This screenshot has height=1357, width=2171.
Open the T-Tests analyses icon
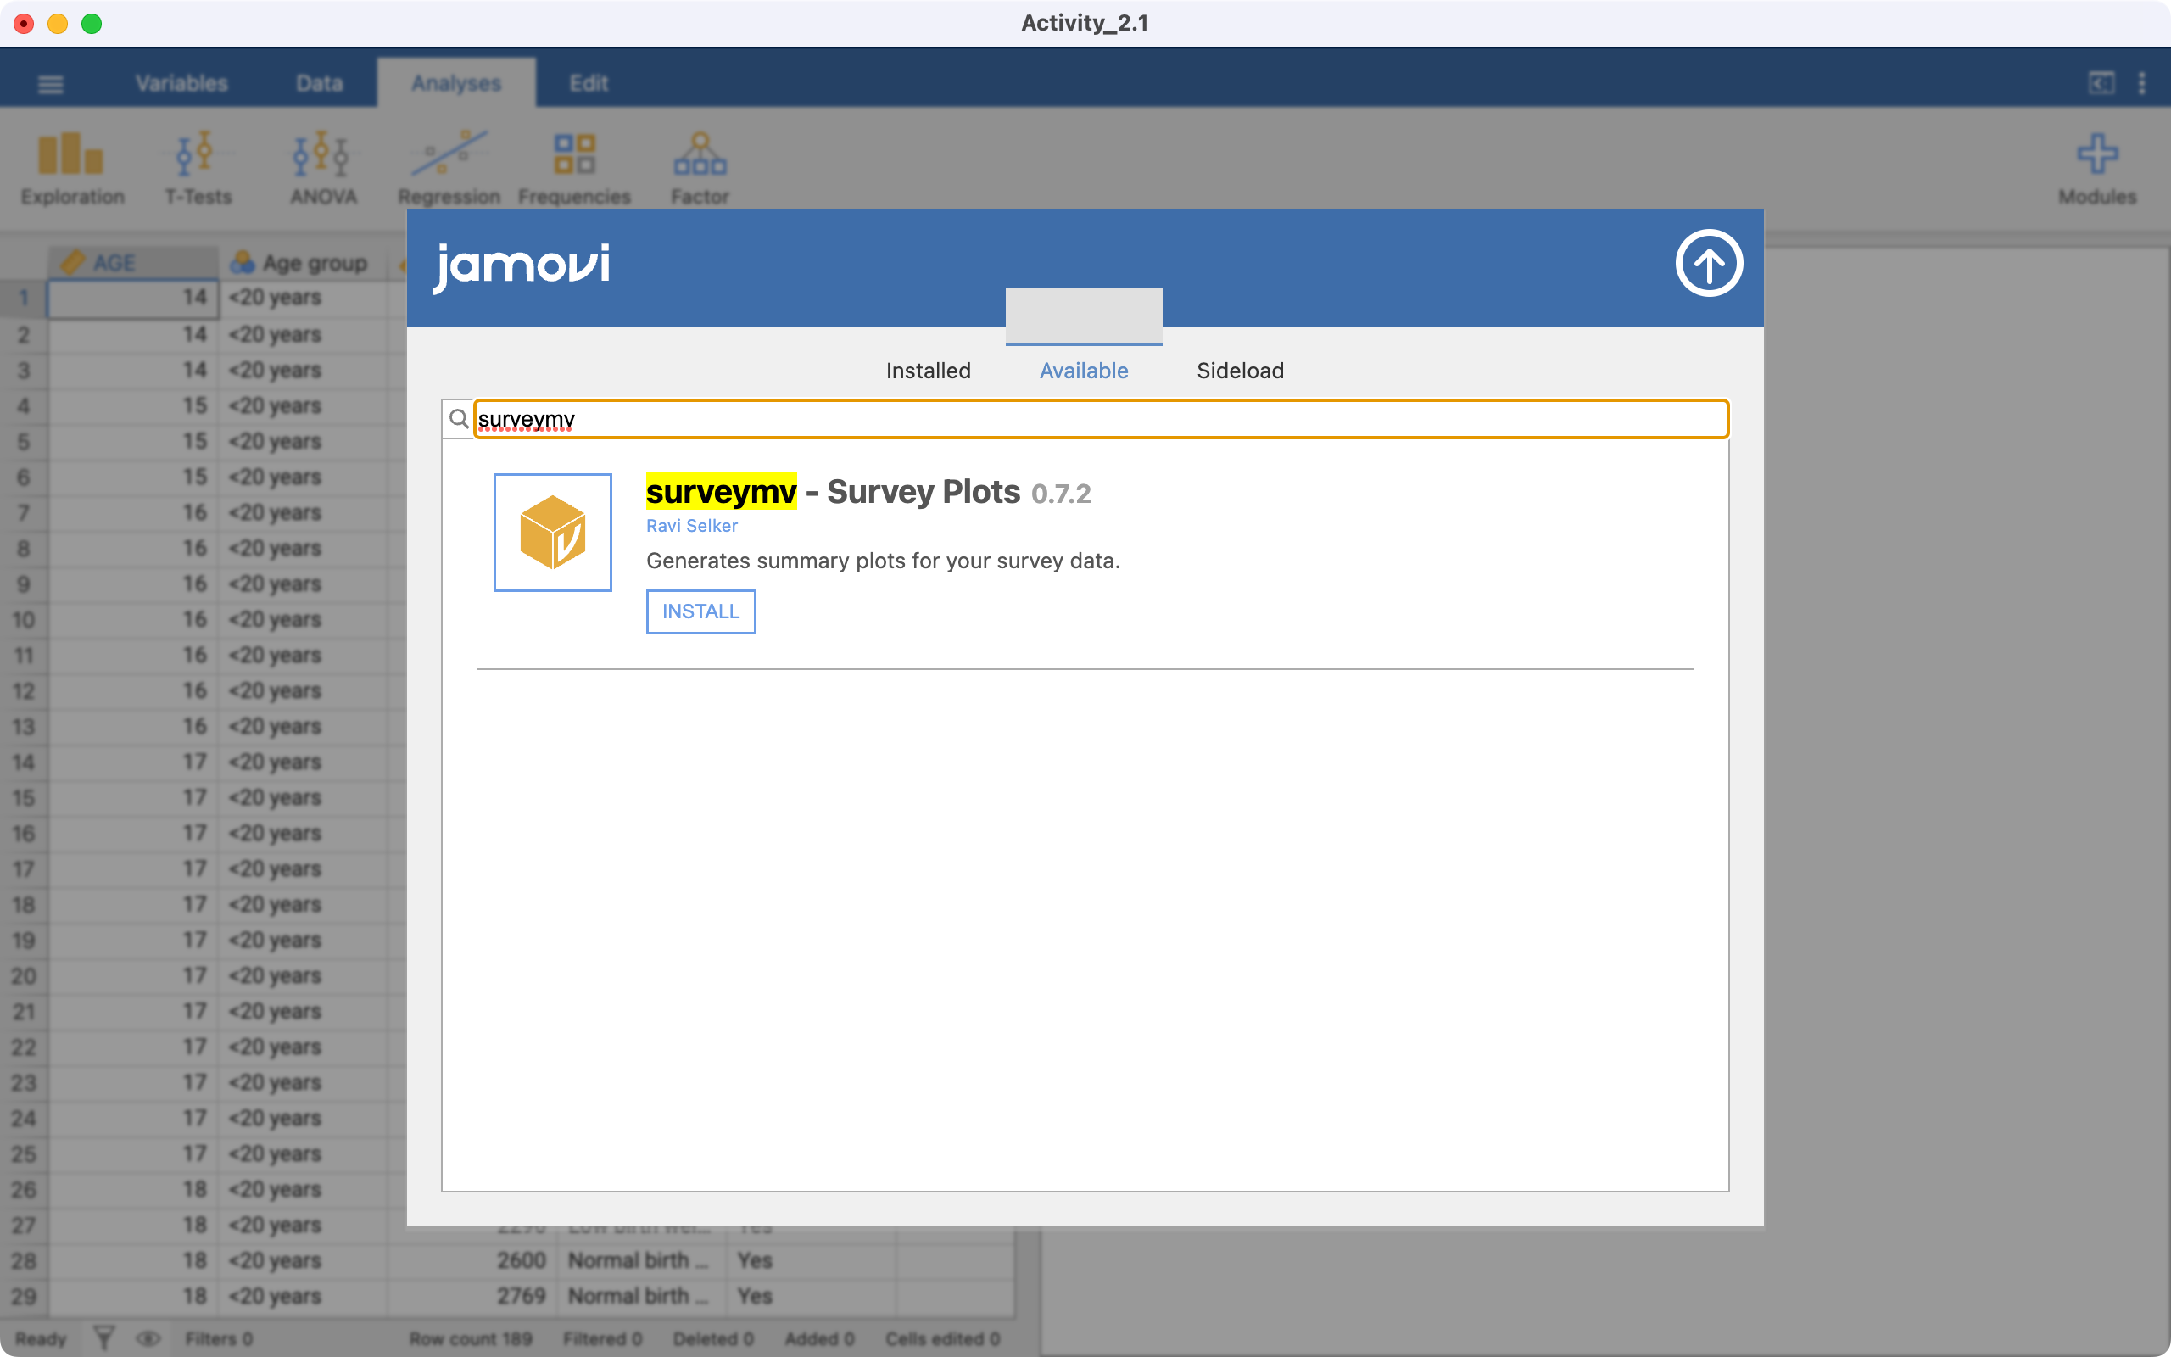pos(198,168)
